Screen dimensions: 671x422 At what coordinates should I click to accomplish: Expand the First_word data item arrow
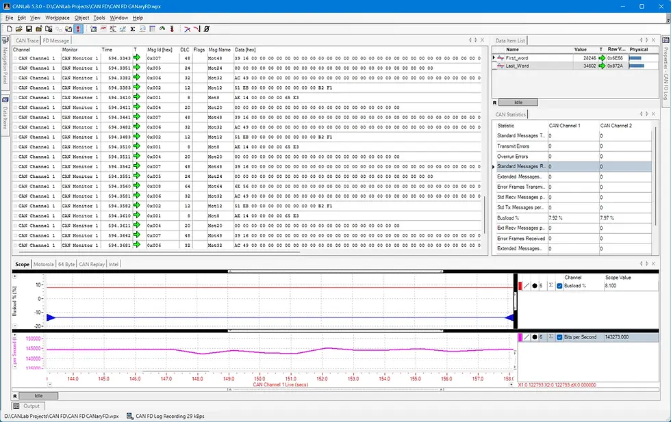coord(494,57)
